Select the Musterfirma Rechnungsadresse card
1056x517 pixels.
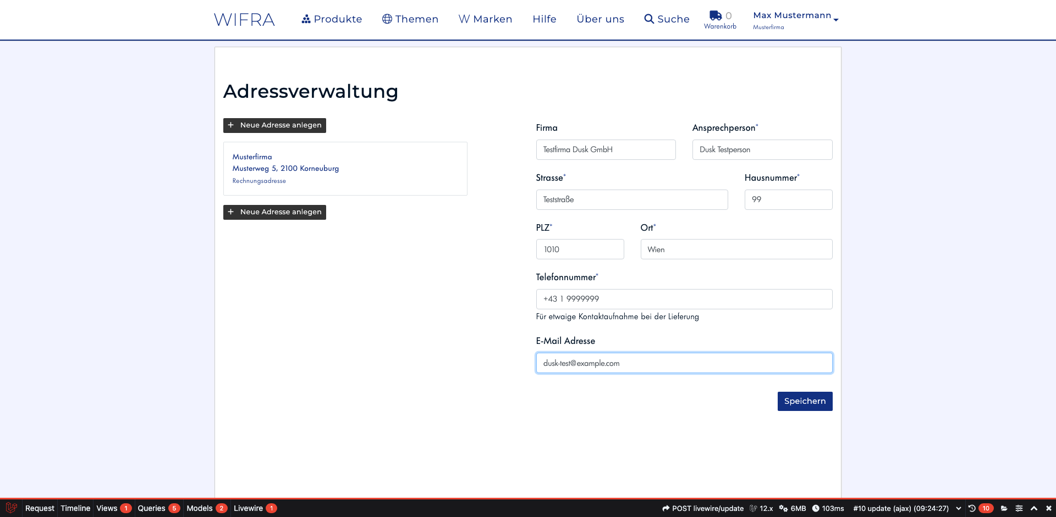tap(345, 168)
